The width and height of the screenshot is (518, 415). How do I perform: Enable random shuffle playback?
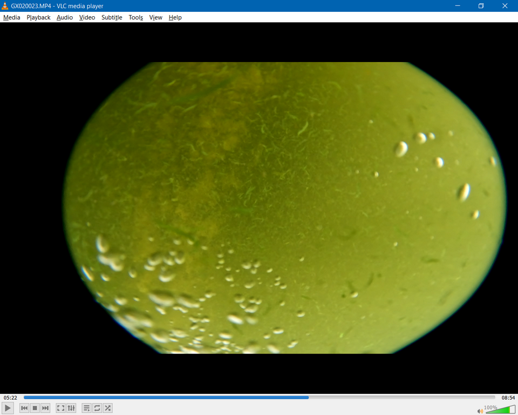tap(108, 408)
